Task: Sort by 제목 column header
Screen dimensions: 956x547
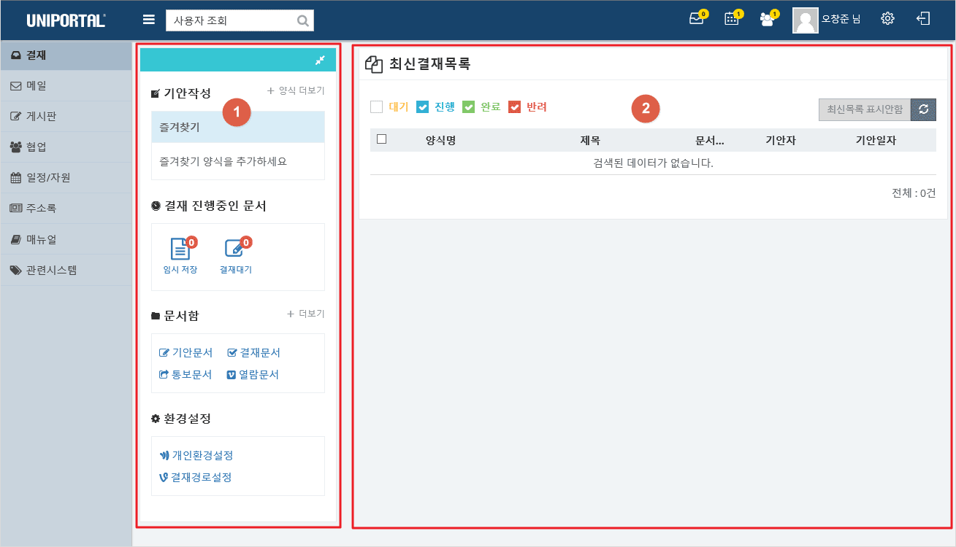Action: [590, 140]
